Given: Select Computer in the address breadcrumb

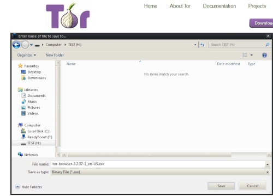Looking at the screenshot, I should pyautogui.click(x=54, y=45).
